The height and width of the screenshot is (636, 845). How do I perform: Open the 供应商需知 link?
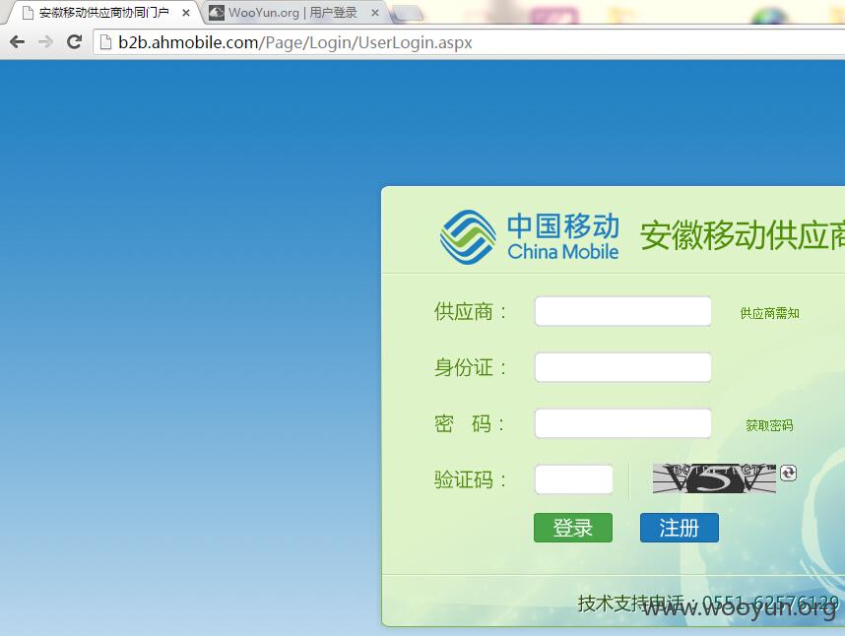pos(769,313)
